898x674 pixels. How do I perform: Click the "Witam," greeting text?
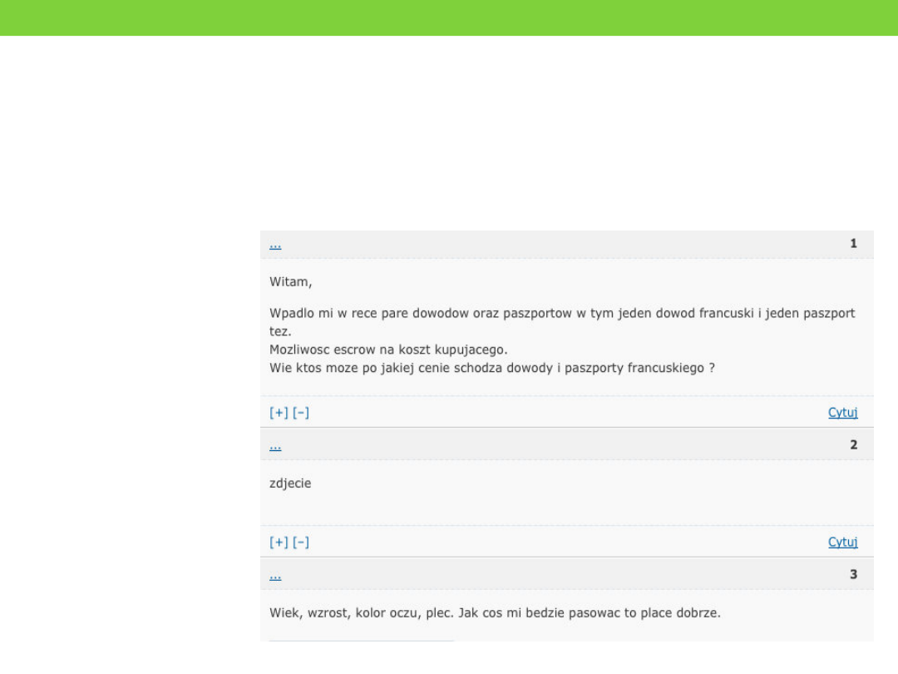291,282
